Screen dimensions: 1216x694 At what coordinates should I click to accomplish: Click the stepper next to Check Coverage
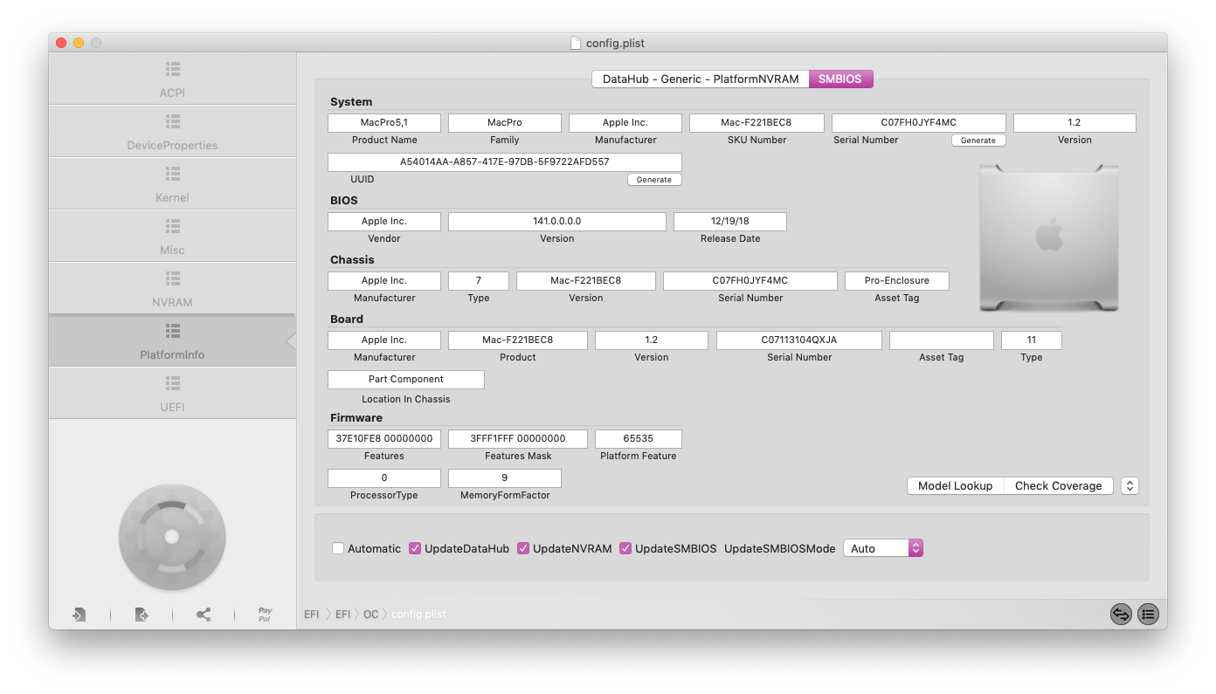pyautogui.click(x=1130, y=486)
